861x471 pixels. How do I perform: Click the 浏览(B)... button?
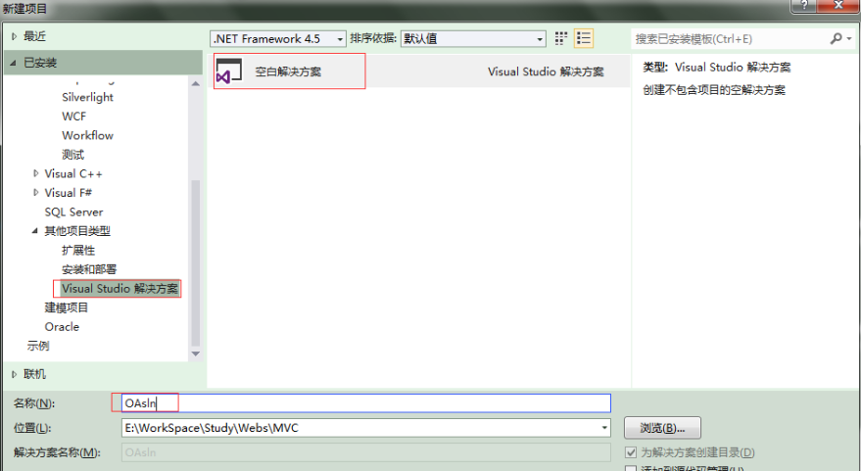(662, 428)
